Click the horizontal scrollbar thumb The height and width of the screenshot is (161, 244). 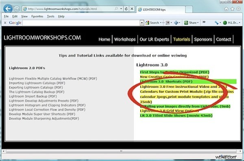[x=121, y=151]
